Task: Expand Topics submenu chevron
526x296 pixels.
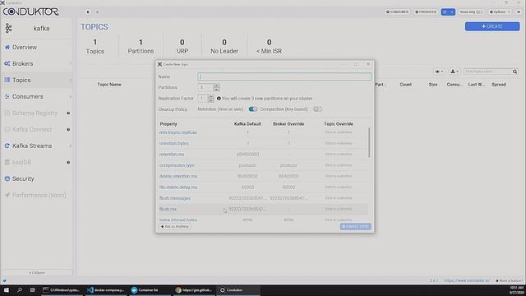Action: [x=71, y=81]
